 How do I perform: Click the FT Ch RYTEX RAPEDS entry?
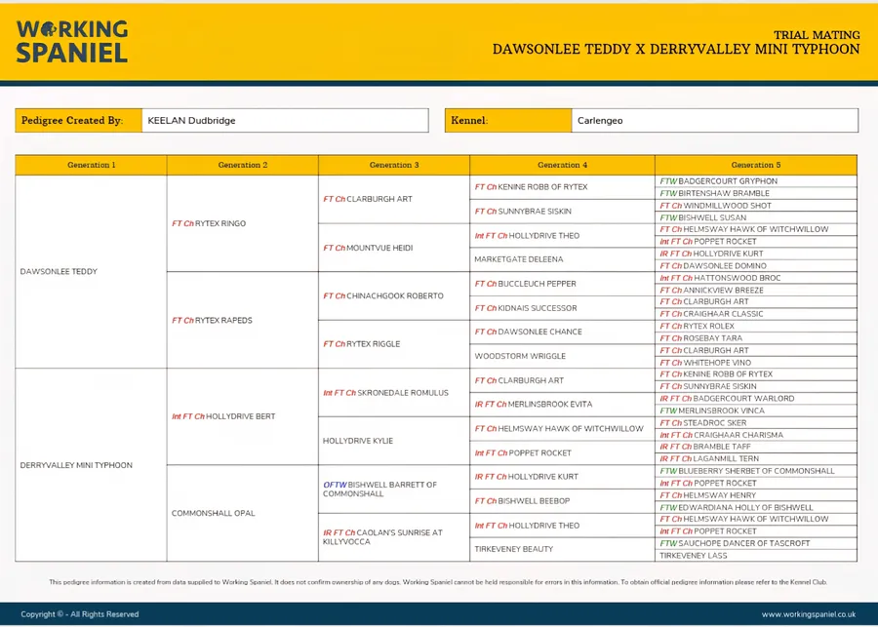pyautogui.click(x=212, y=320)
